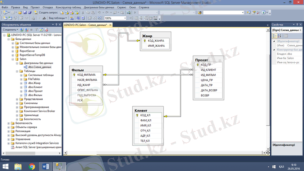The height and width of the screenshot is (171, 304).
Task: Click the diagram overview navigation icon at bottom right
Action: pos(268,153)
